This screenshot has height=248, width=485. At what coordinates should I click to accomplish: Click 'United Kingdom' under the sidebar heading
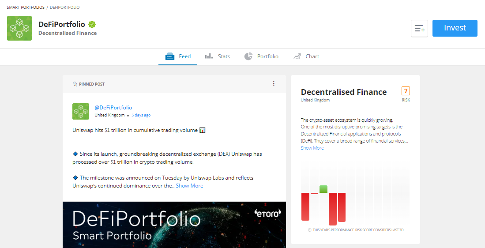coord(315,100)
